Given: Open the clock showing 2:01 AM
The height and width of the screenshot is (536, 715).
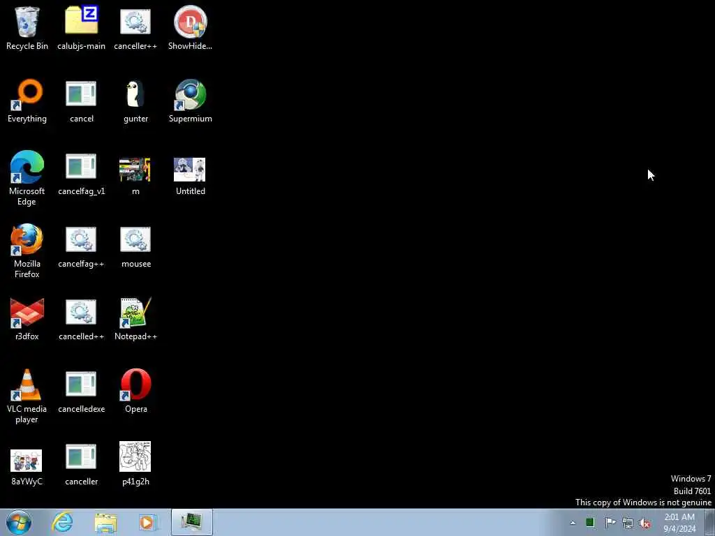Looking at the screenshot, I should pos(679,523).
